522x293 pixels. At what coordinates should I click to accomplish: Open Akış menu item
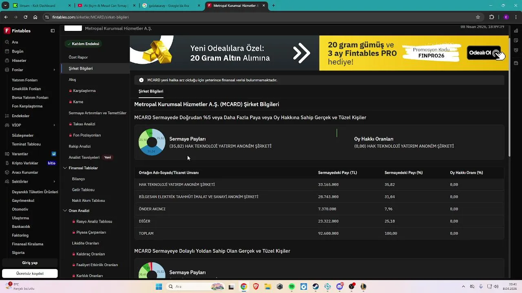coord(72,80)
